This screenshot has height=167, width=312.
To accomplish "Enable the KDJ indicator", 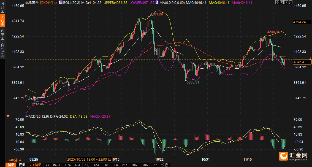I will [x=87, y=165].
